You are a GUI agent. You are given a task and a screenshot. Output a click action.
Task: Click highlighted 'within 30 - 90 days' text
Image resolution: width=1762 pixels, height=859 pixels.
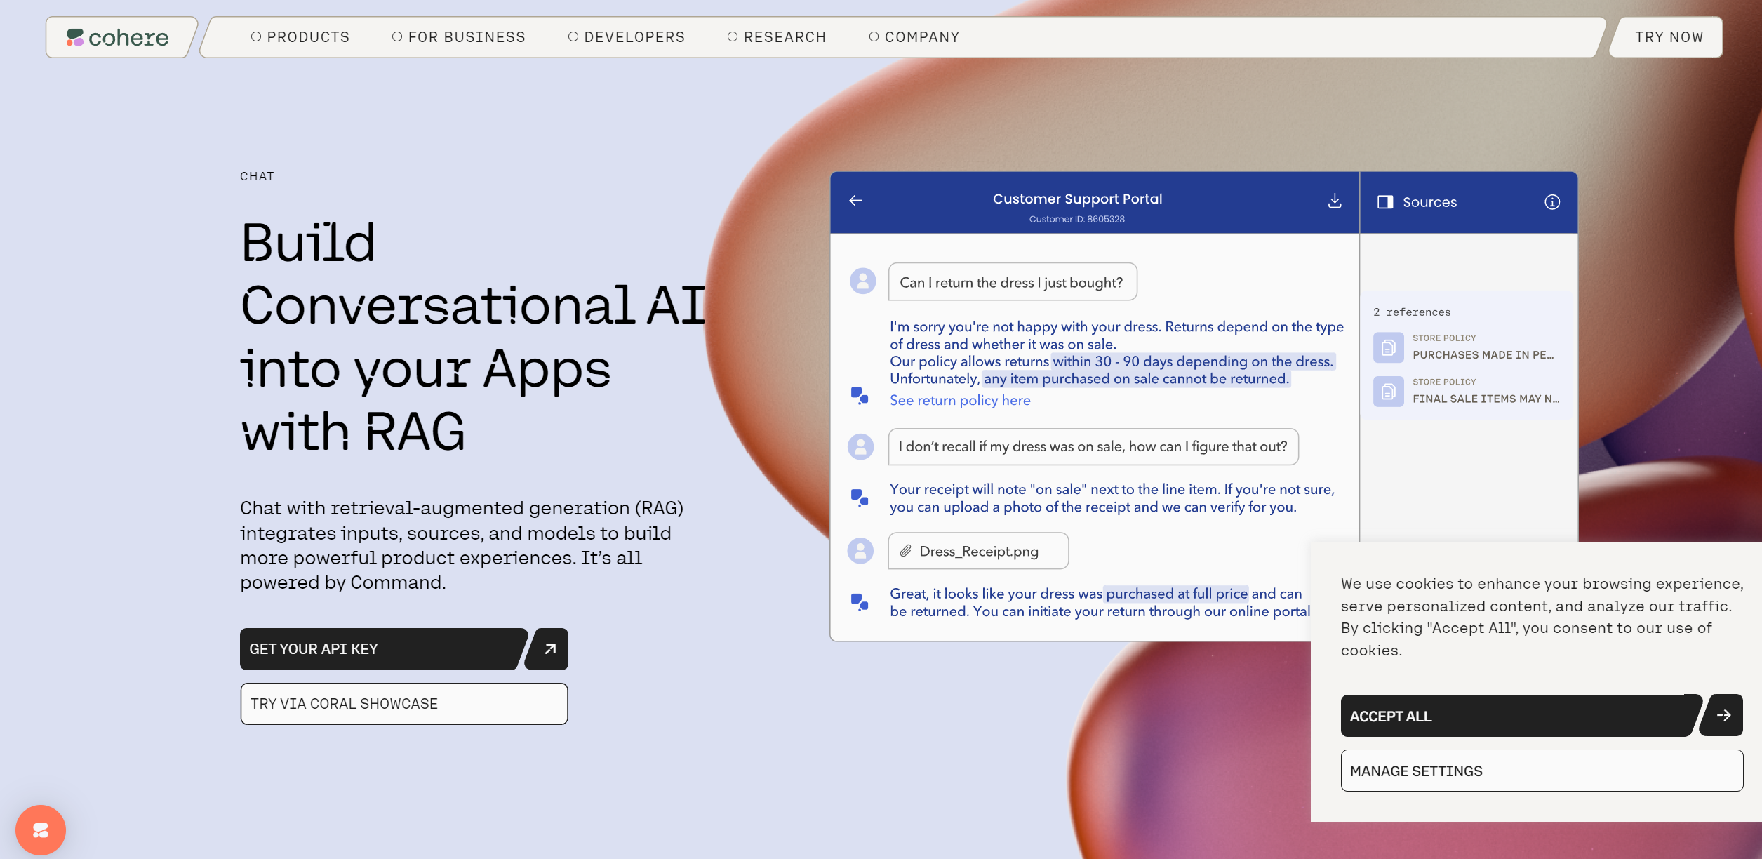1193,361
